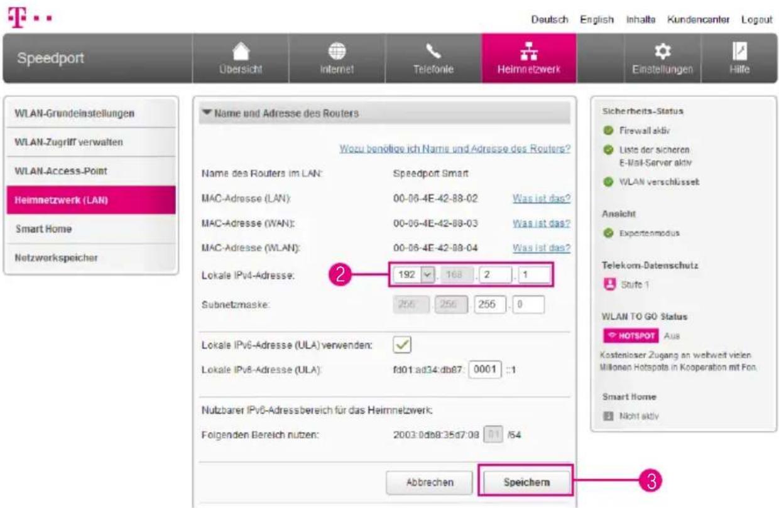This screenshot has height=508, width=779.
Task: Click Logout in the top bar
Action: point(756,19)
